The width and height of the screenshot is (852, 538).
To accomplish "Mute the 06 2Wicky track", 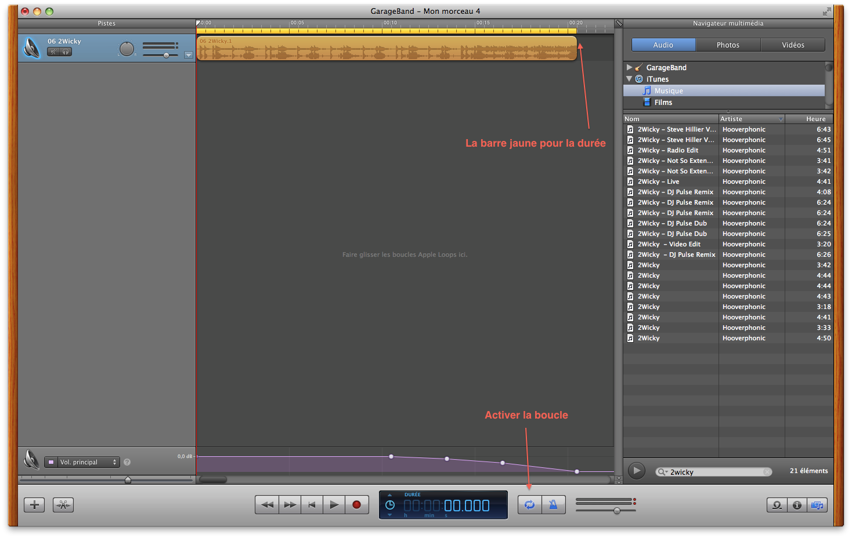I will pos(53,52).
